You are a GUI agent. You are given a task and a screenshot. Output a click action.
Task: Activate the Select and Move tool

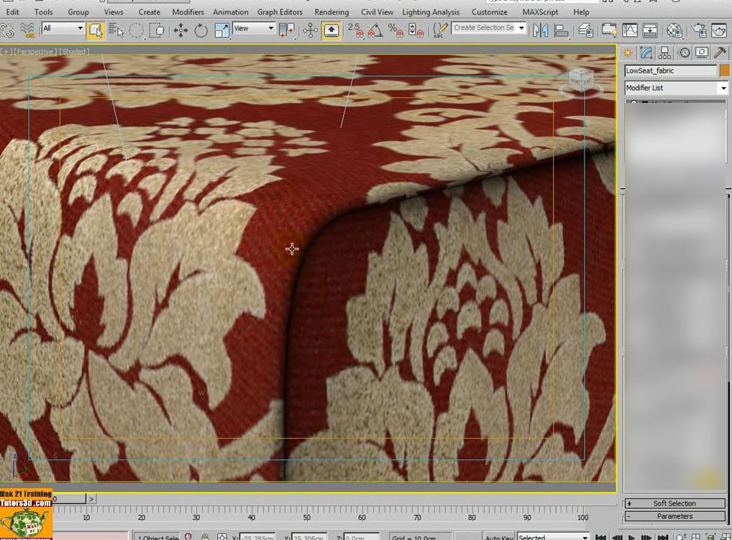pos(180,31)
